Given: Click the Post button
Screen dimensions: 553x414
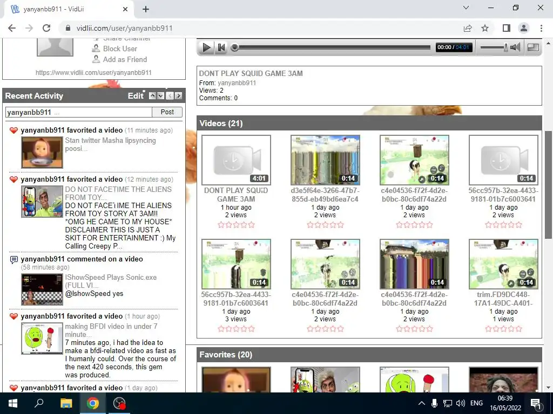Looking at the screenshot, I should point(167,112).
